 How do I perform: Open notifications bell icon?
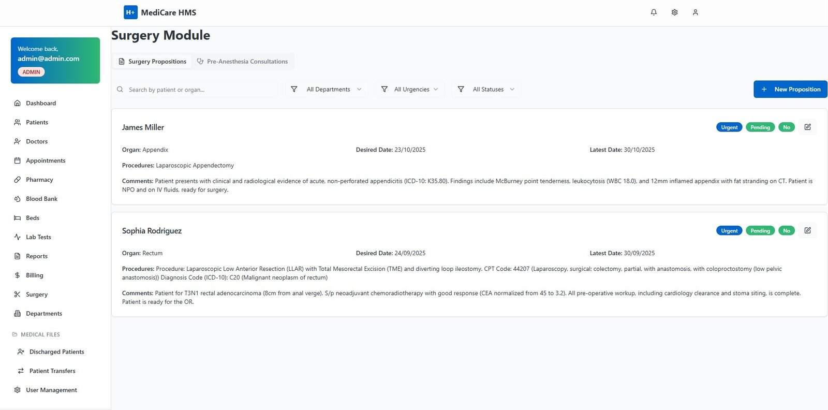(654, 12)
